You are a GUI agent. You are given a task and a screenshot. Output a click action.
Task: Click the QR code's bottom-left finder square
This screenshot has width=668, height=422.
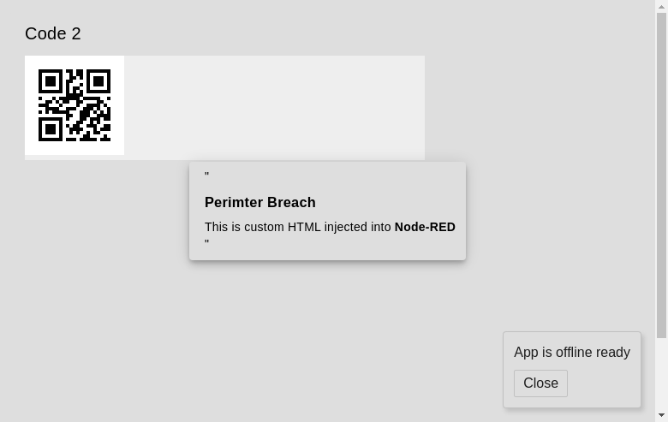[x=51, y=129]
